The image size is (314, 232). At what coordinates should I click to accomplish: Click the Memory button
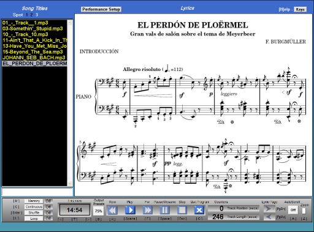tap(34, 201)
